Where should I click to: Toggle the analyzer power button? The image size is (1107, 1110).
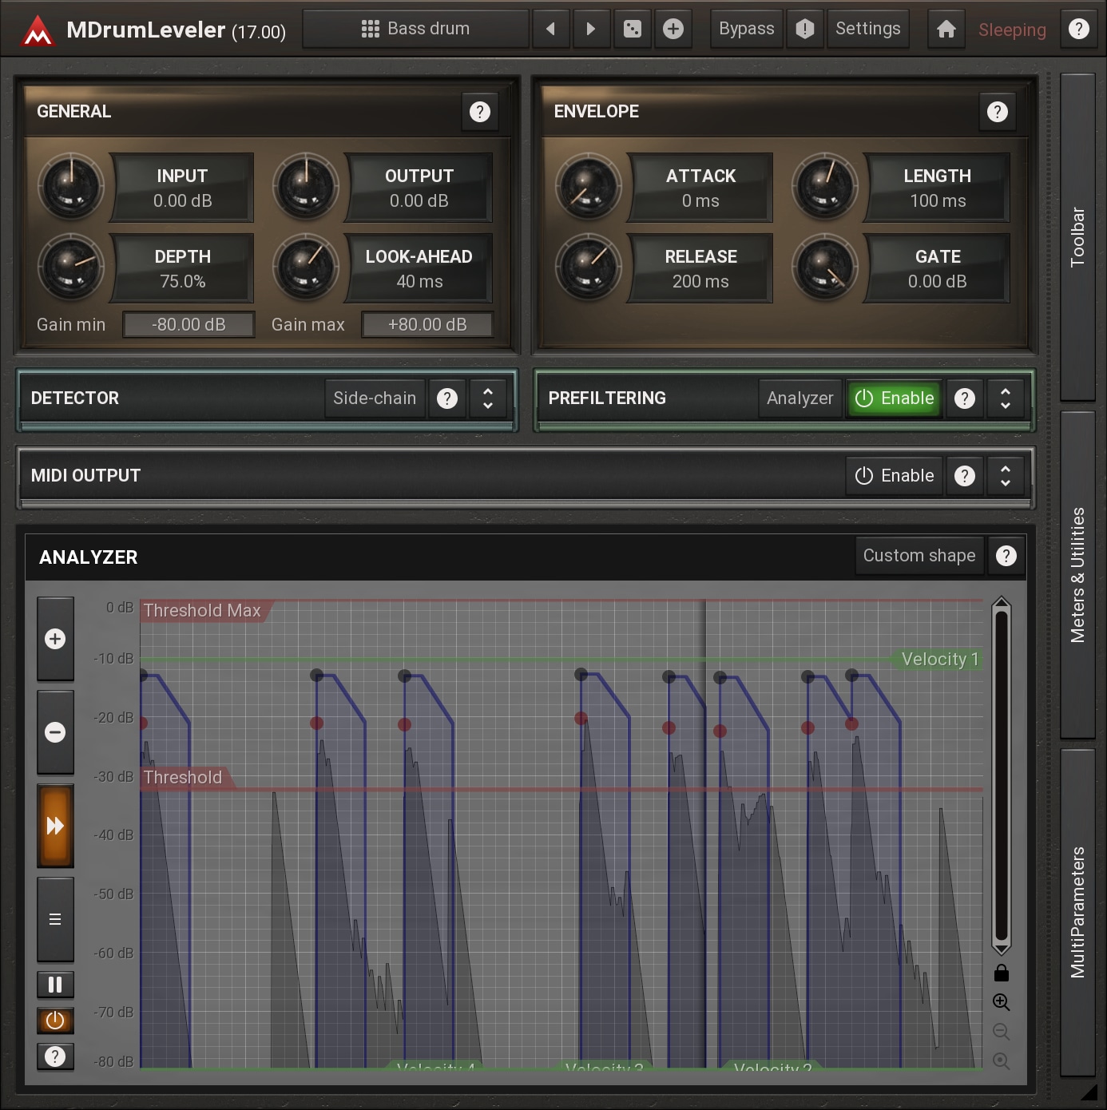(x=55, y=1021)
